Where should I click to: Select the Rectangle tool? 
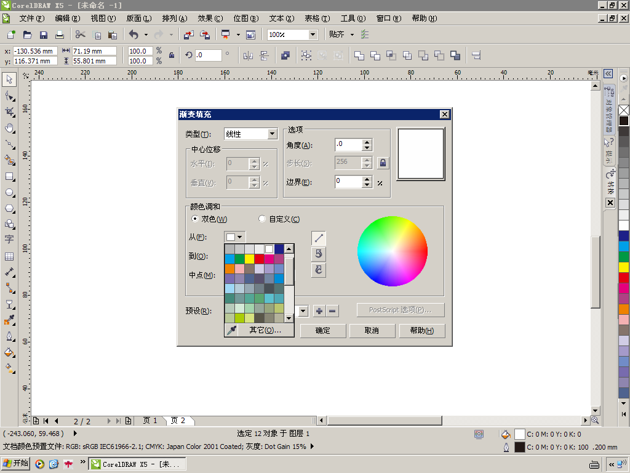coord(9,177)
